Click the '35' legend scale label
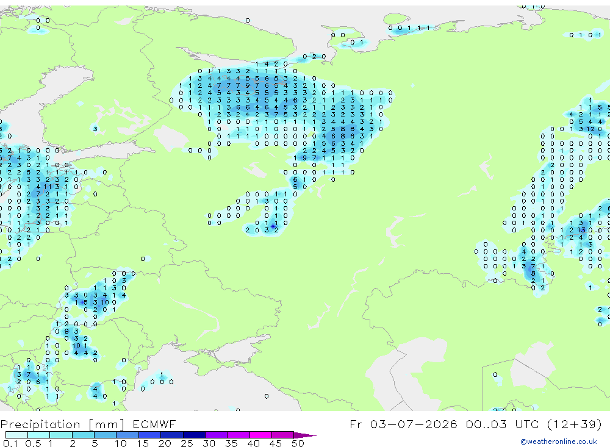Screen dimensions: 610x447 pos(231,443)
